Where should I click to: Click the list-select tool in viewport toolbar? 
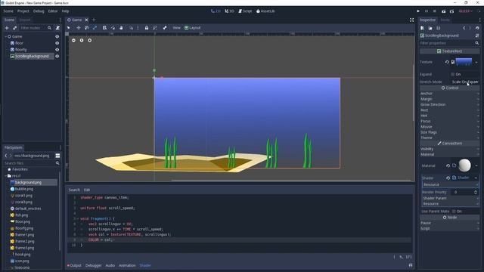point(104,28)
